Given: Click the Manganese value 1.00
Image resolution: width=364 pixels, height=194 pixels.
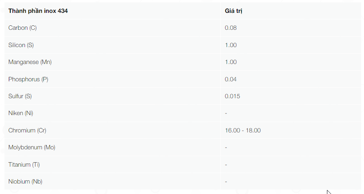Looking at the screenshot, I should 230,62.
